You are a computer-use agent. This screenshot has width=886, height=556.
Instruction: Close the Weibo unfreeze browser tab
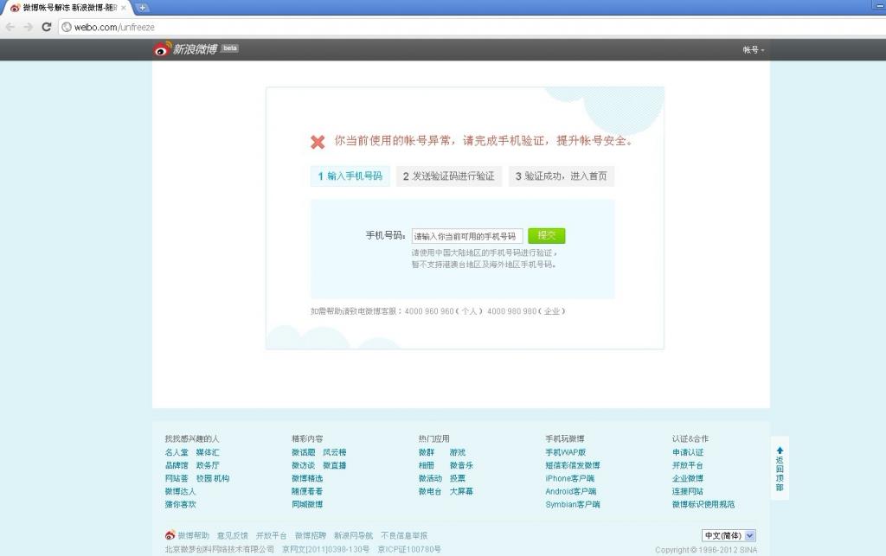(x=125, y=8)
